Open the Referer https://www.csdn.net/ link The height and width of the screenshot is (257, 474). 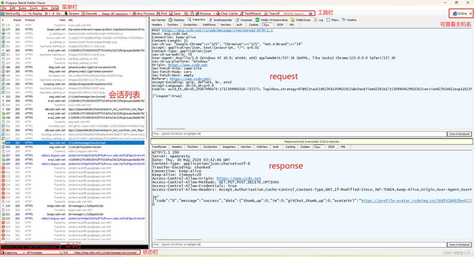click(x=191, y=79)
